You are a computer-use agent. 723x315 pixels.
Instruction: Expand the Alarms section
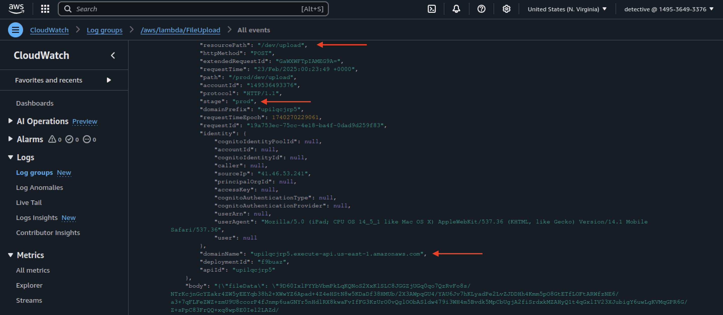click(x=10, y=139)
